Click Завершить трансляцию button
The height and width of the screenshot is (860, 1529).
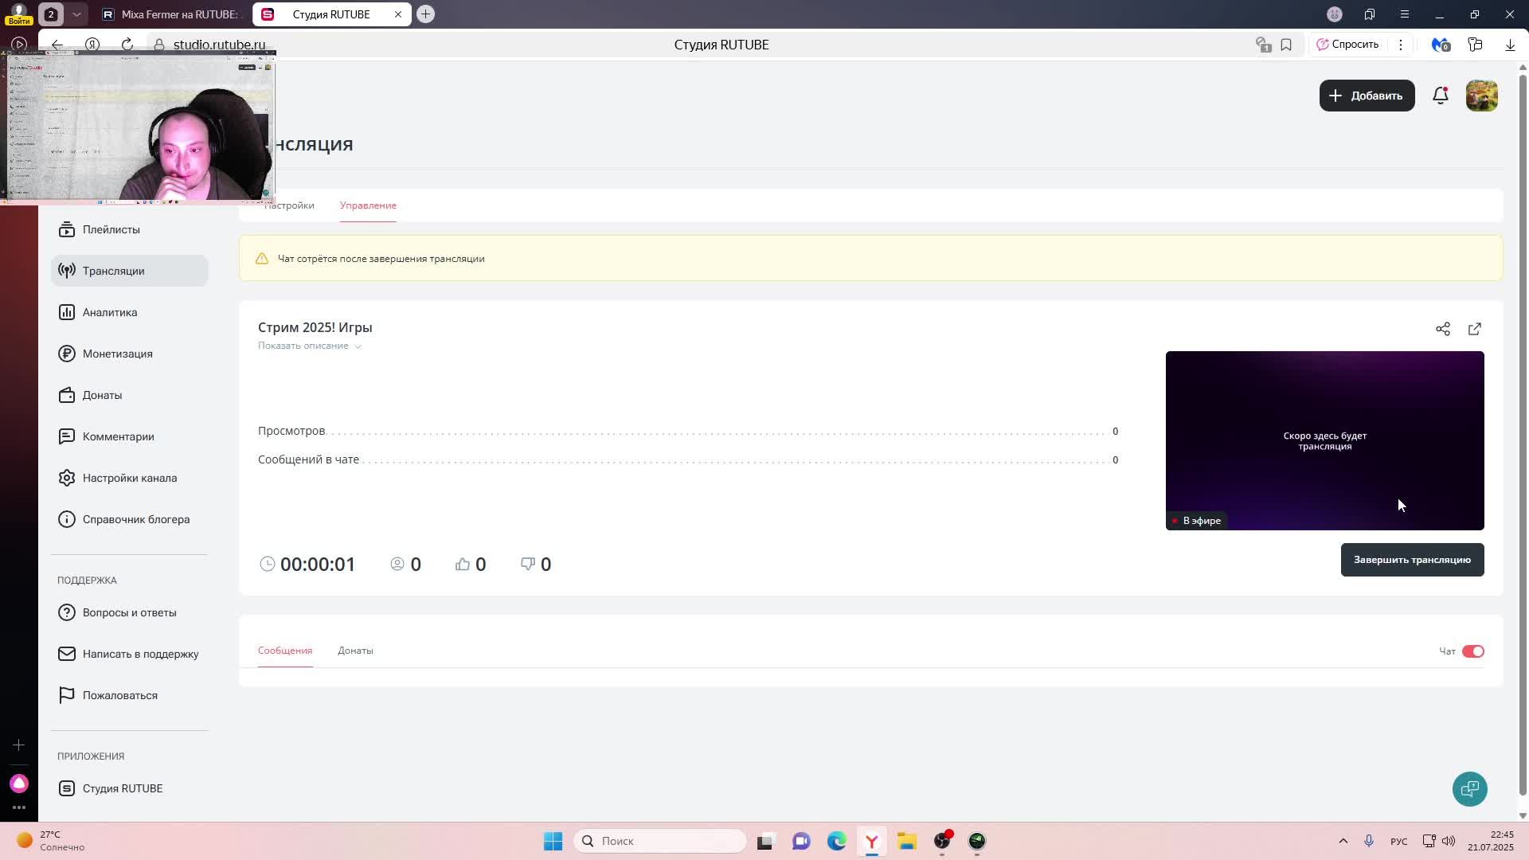tap(1411, 560)
